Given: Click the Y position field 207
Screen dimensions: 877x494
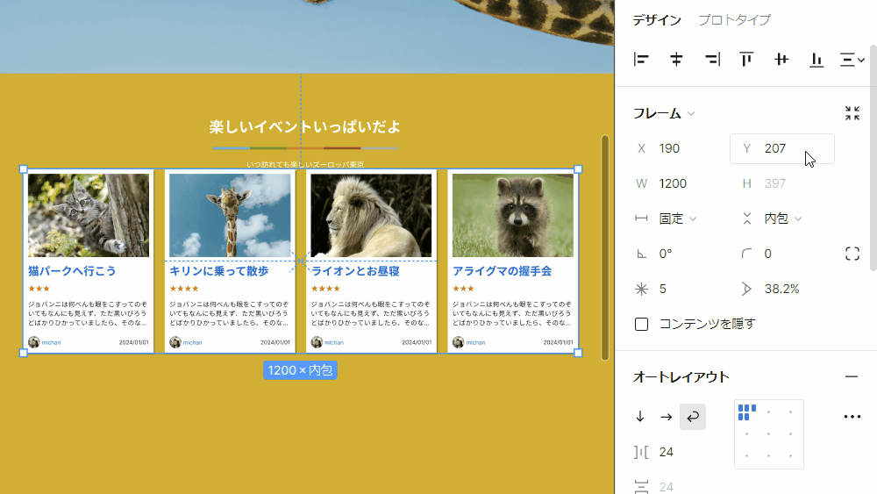Looking at the screenshot, I should point(782,148).
